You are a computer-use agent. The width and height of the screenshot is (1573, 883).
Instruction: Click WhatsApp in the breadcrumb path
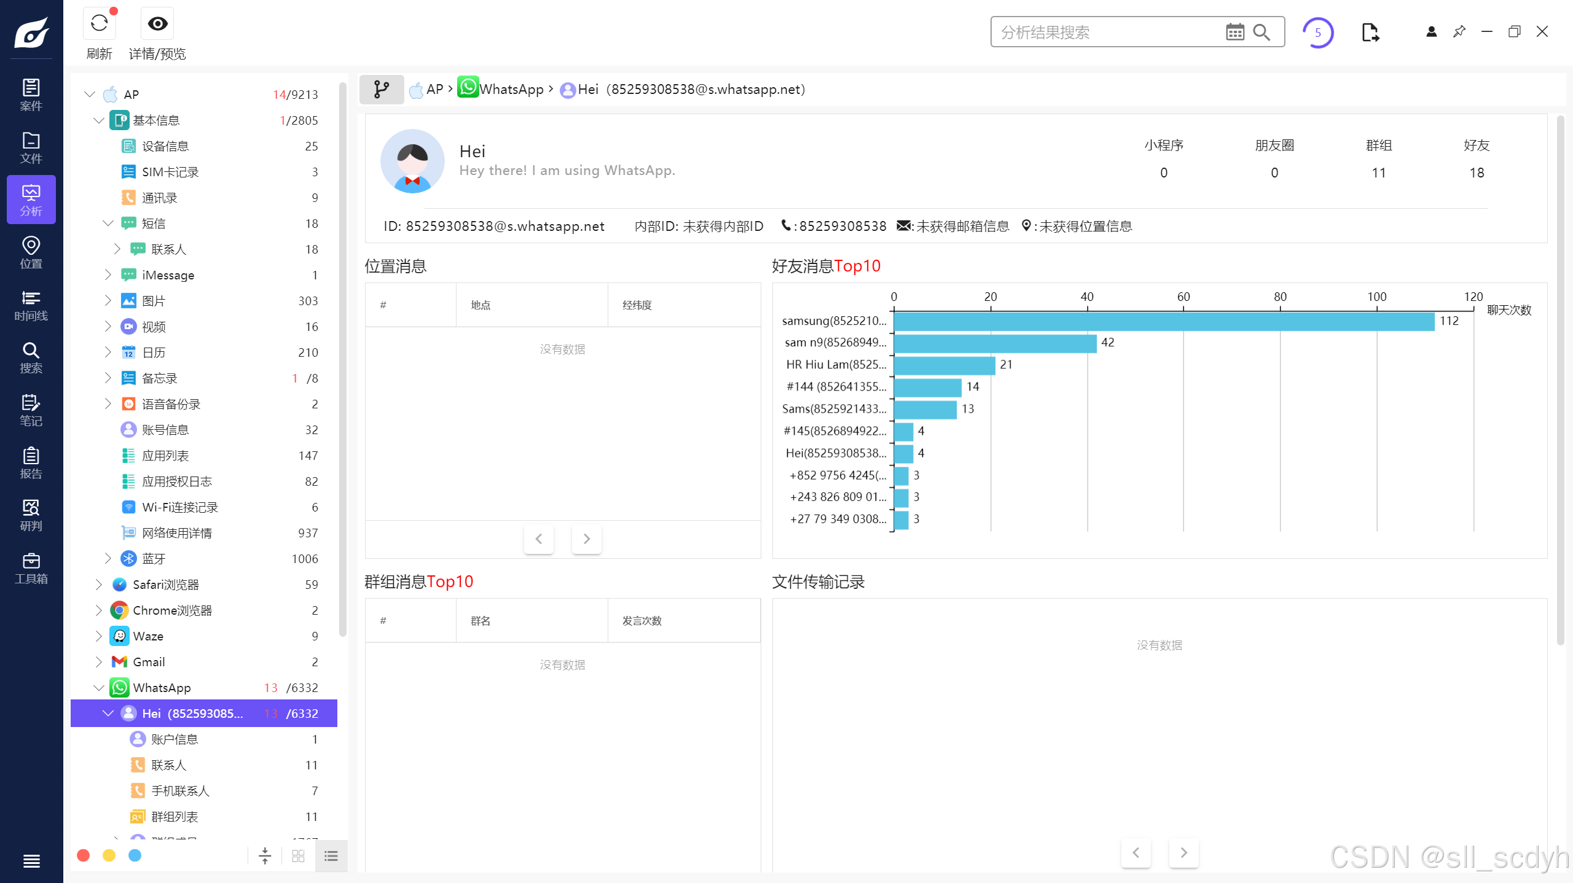[x=511, y=90]
